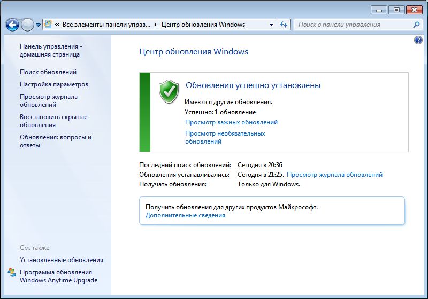The image size is (428, 299).
Task: Click the "Обновления успешно установлены" heading
Action: click(253, 85)
